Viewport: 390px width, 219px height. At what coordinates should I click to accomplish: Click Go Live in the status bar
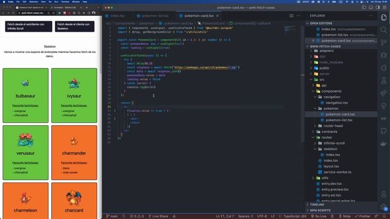click(319, 217)
